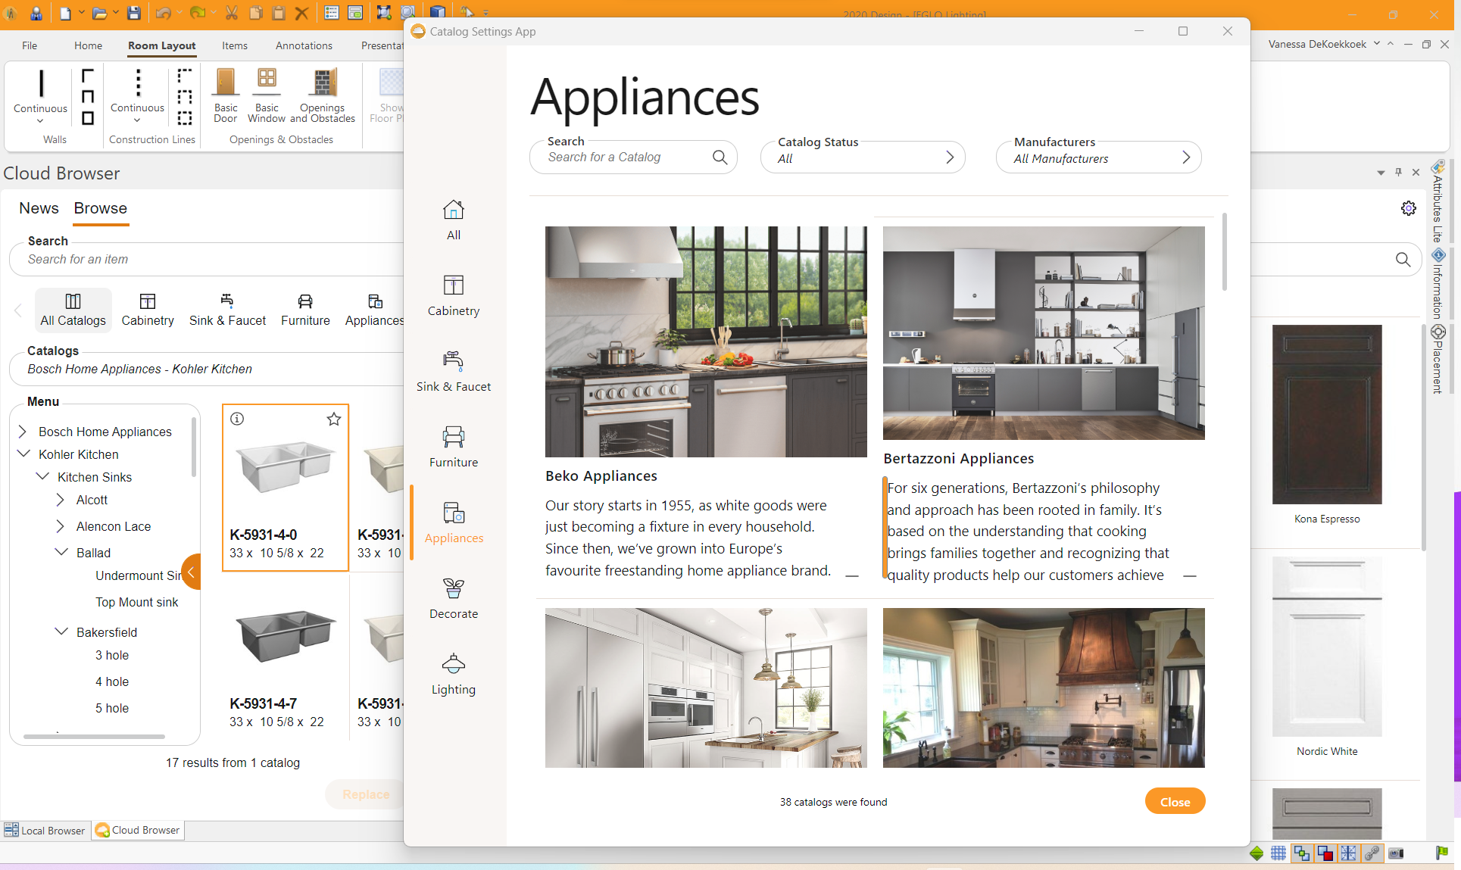The width and height of the screenshot is (1461, 870).
Task: Select Lighting in the Catalog Settings sidebar
Action: pos(454,674)
